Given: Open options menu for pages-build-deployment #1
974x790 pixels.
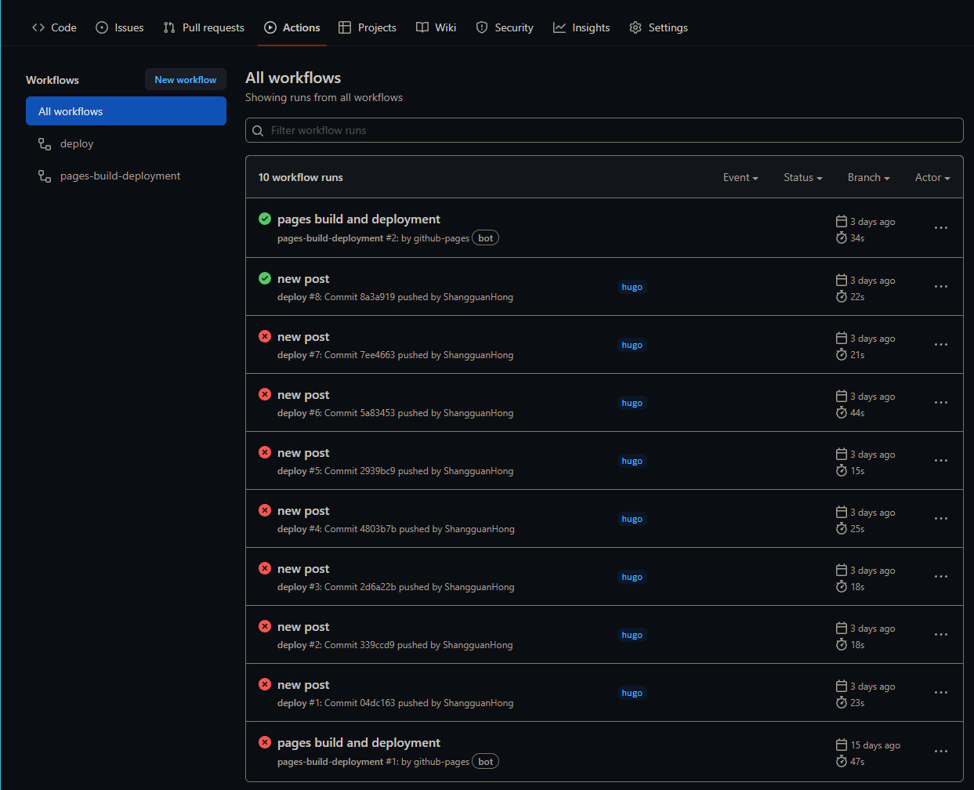Looking at the screenshot, I should coord(941,751).
